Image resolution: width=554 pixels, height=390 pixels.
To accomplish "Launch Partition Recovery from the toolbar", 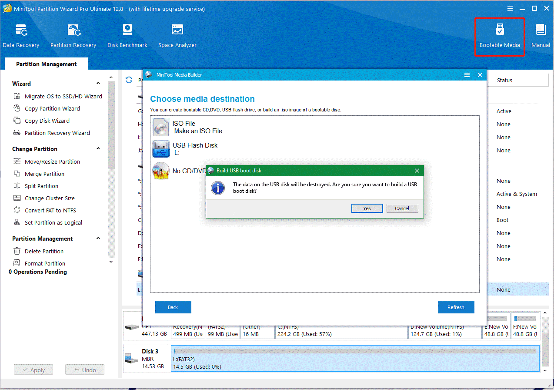I will click(x=73, y=35).
